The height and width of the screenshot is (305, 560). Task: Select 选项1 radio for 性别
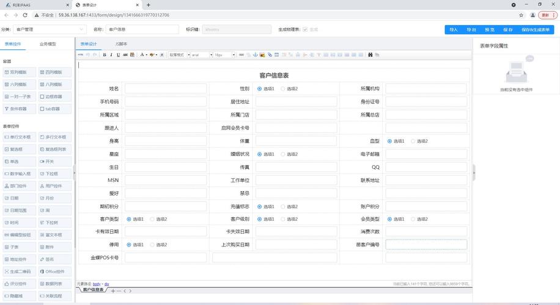259,88
